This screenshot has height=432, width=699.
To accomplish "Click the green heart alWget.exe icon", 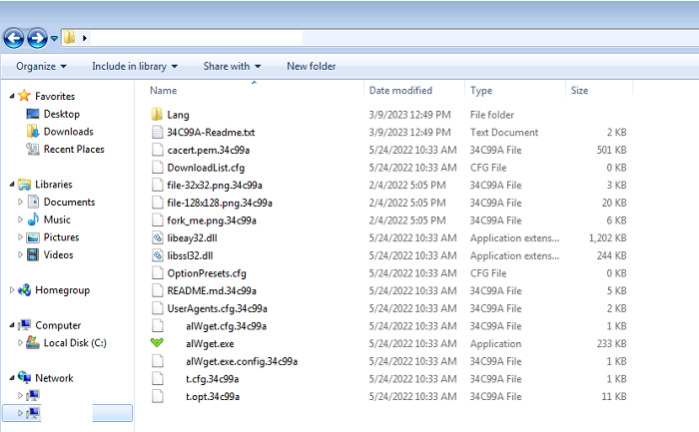I will [156, 343].
